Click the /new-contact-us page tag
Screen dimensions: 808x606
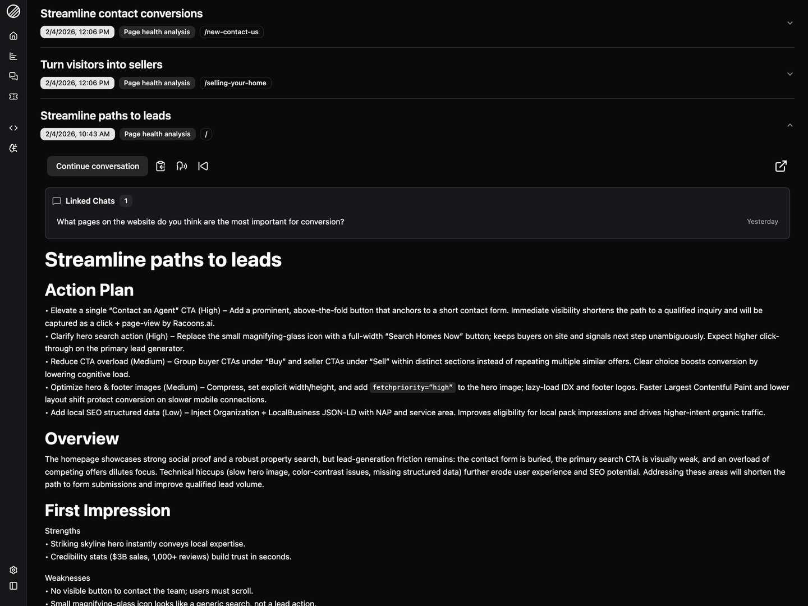[x=231, y=32]
